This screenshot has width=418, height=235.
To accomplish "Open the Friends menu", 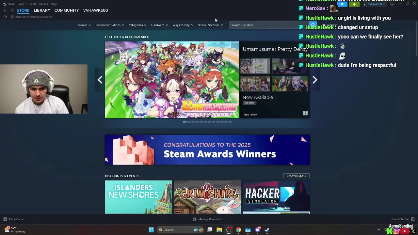I will coord(32,4).
